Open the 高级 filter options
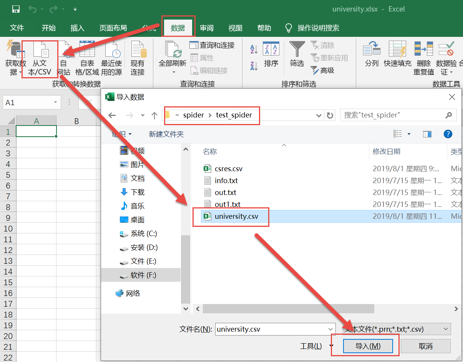The height and width of the screenshot is (362, 463). (323, 71)
